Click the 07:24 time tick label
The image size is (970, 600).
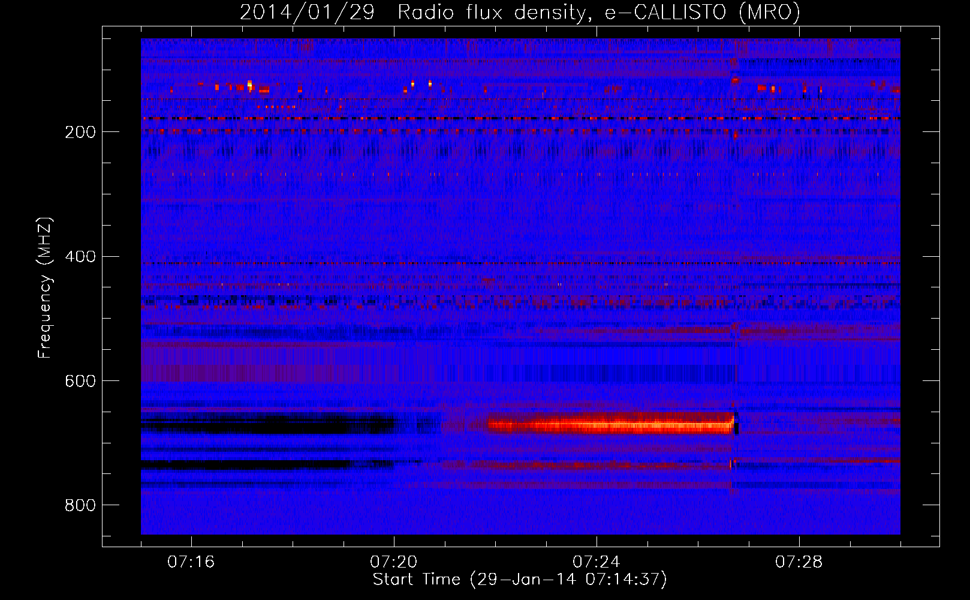pyautogui.click(x=597, y=562)
